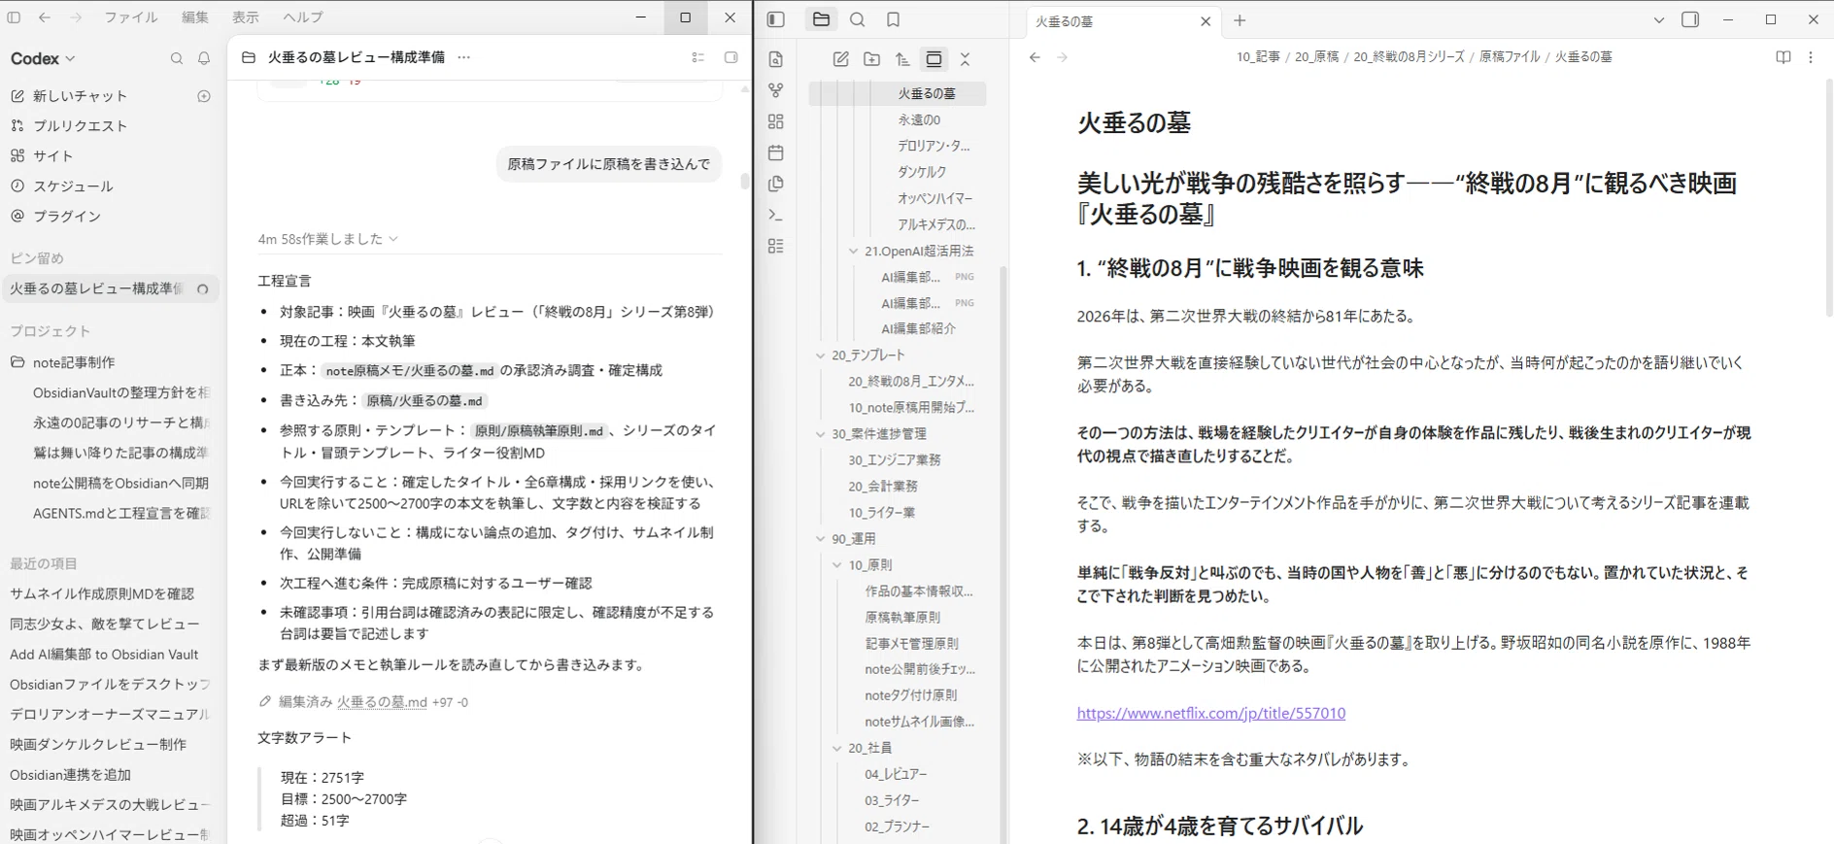Close the 火垂るの墓 tab

1206,21
